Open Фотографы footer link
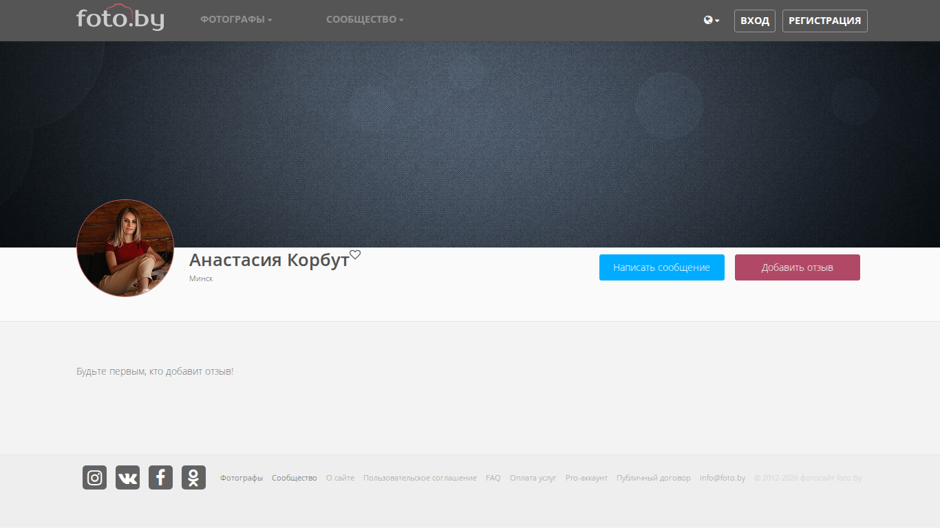The width and height of the screenshot is (940, 528). coord(242,478)
